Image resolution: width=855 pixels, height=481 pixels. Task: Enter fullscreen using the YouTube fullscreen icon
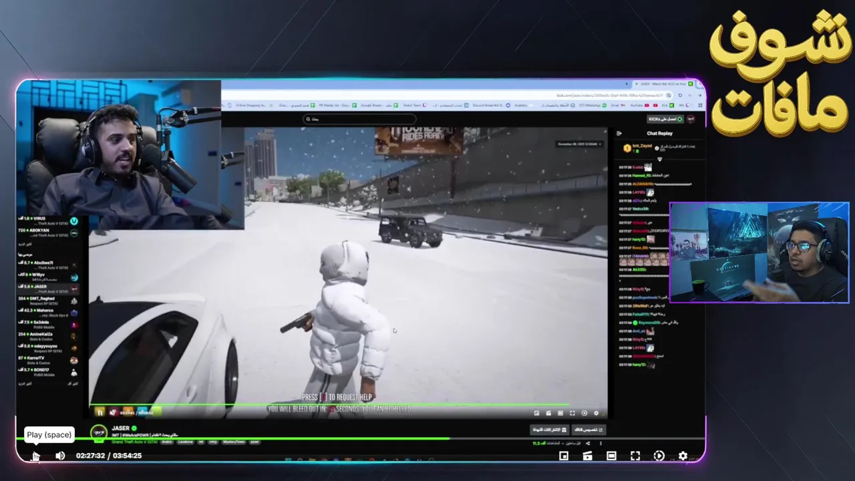pyautogui.click(x=635, y=456)
